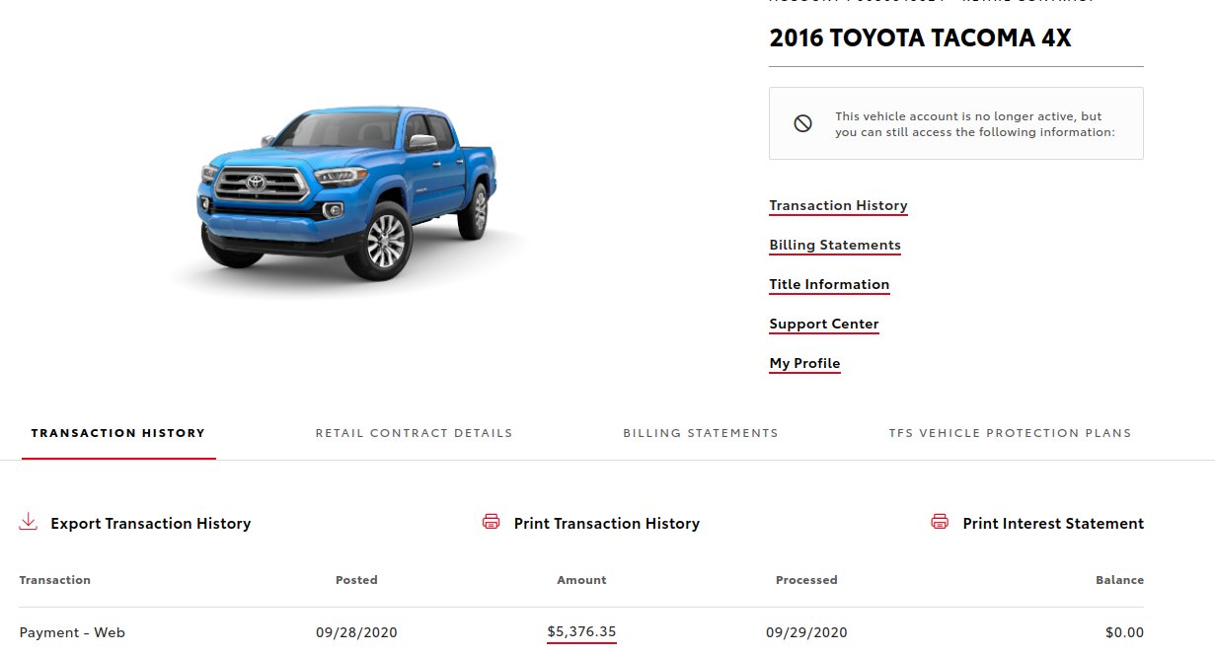
Task: Click the export download arrow icon
Action: (x=28, y=522)
